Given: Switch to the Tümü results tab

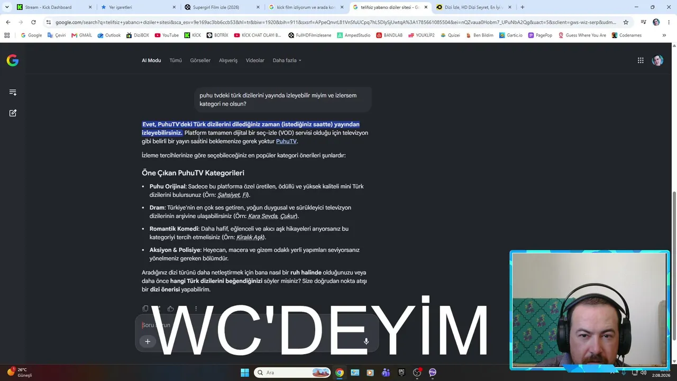Looking at the screenshot, I should [x=176, y=60].
